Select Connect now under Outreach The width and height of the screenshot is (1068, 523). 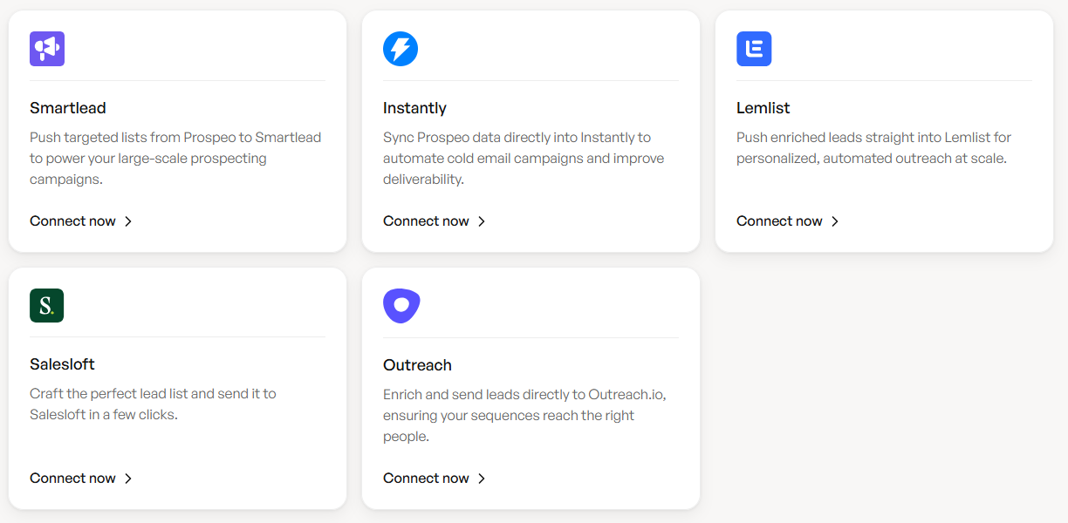tap(426, 479)
